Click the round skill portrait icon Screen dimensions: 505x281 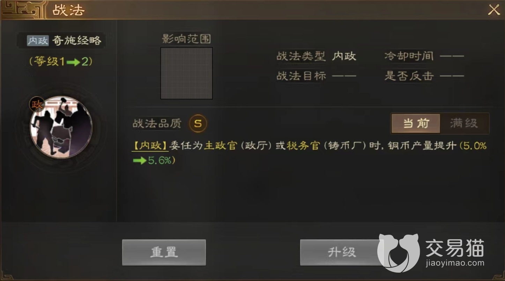click(61, 127)
